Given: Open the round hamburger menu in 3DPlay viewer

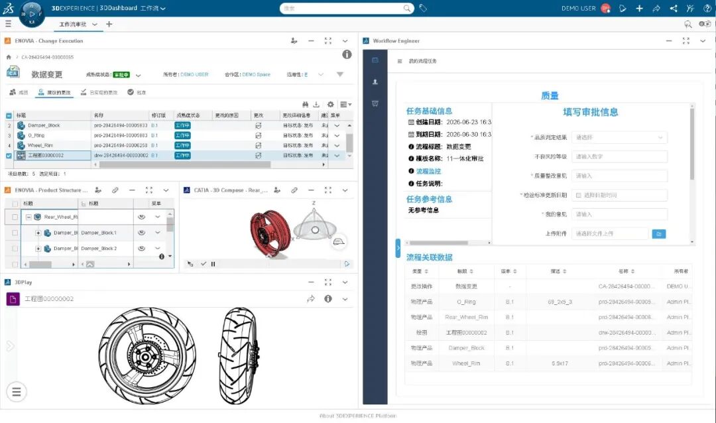Looking at the screenshot, I should (x=17, y=392).
